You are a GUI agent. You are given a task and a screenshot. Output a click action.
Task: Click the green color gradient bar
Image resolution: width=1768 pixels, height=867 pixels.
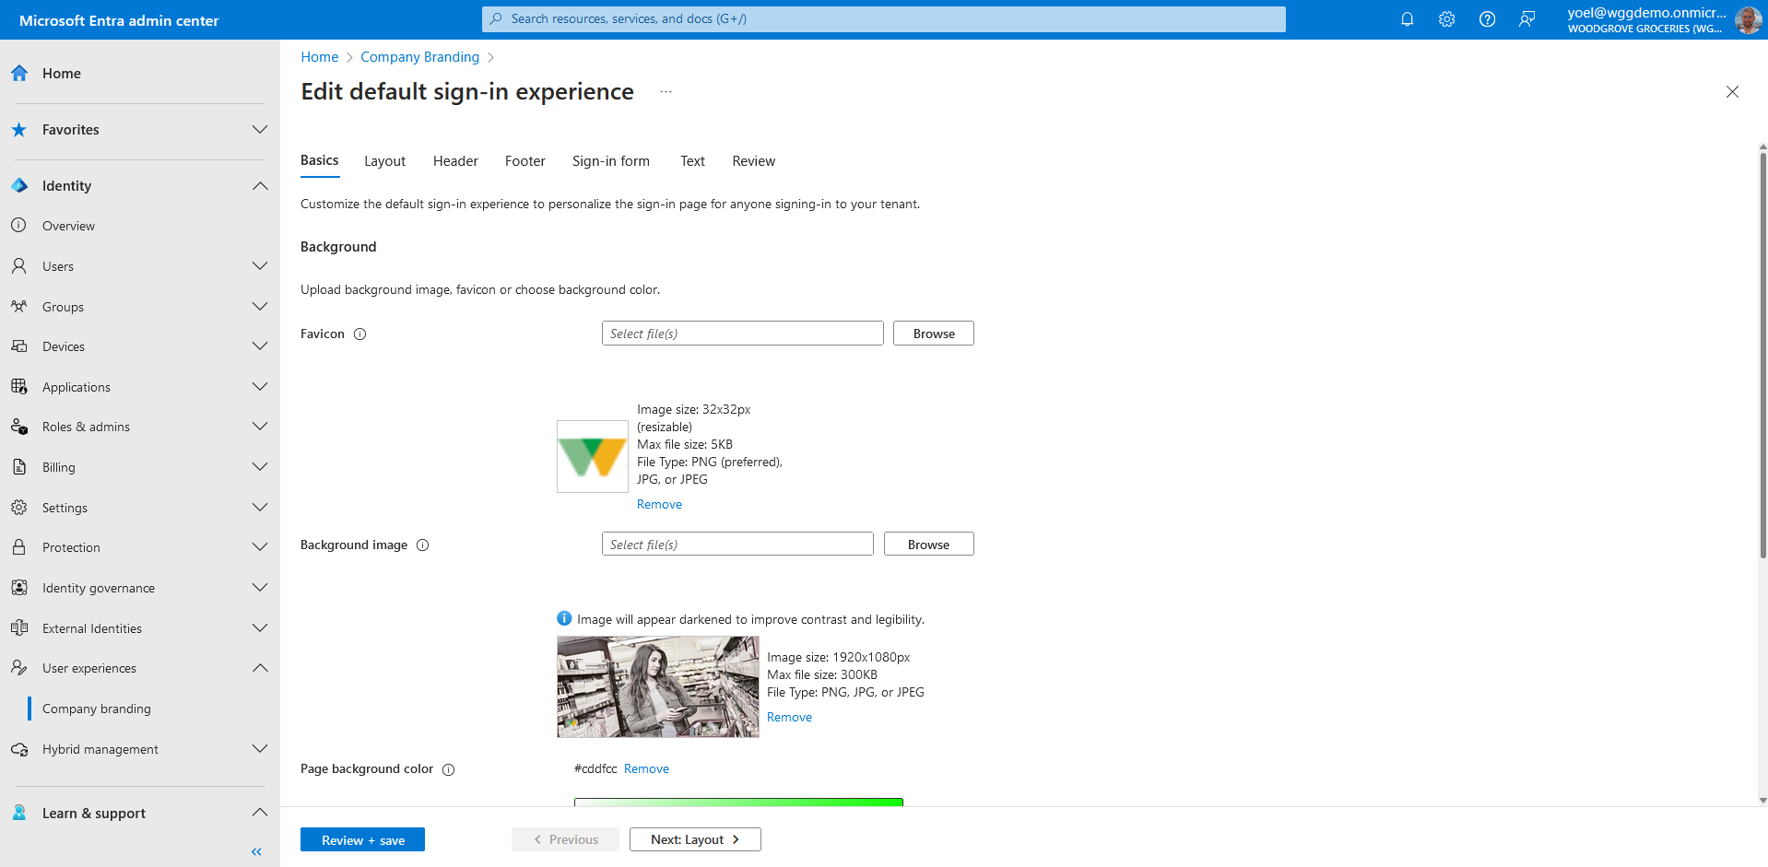click(x=738, y=802)
